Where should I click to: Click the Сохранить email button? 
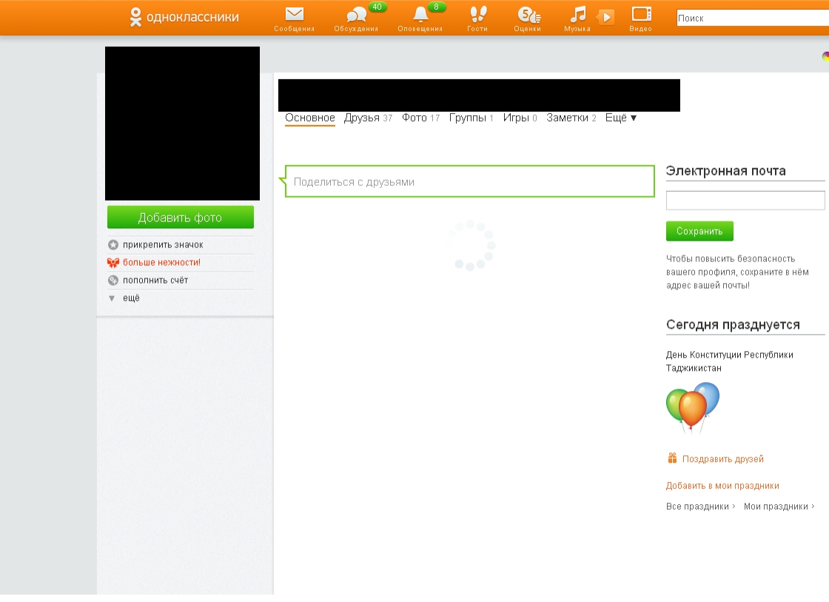tap(699, 231)
